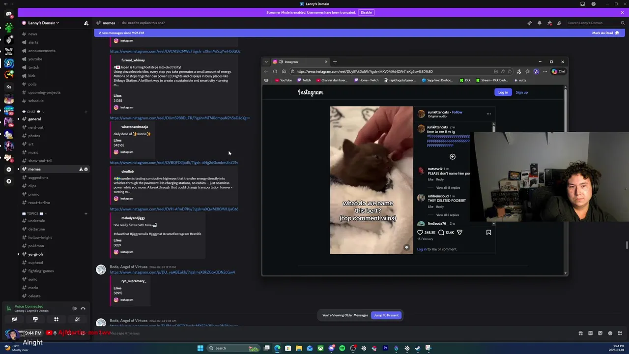This screenshot has height=354, width=629.
Task: Mark As Read in new messages bar
Action: click(x=605, y=33)
